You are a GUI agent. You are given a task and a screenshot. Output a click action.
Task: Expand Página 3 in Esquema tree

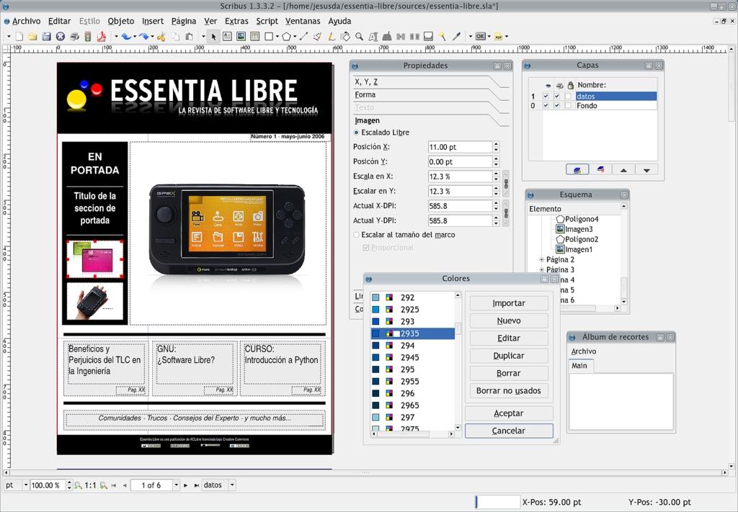[541, 269]
